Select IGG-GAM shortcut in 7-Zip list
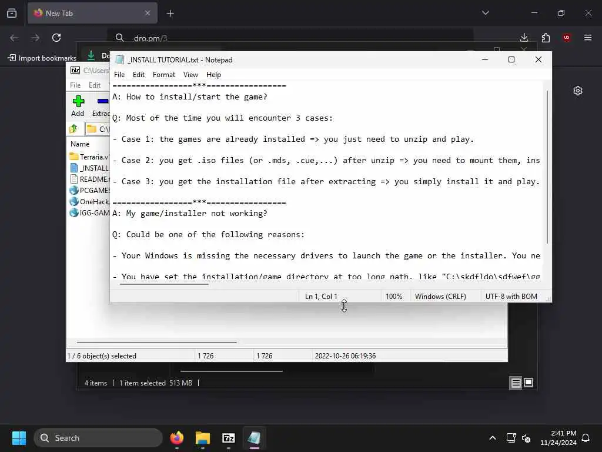Screen dimensions: 602x452 coord(89,212)
